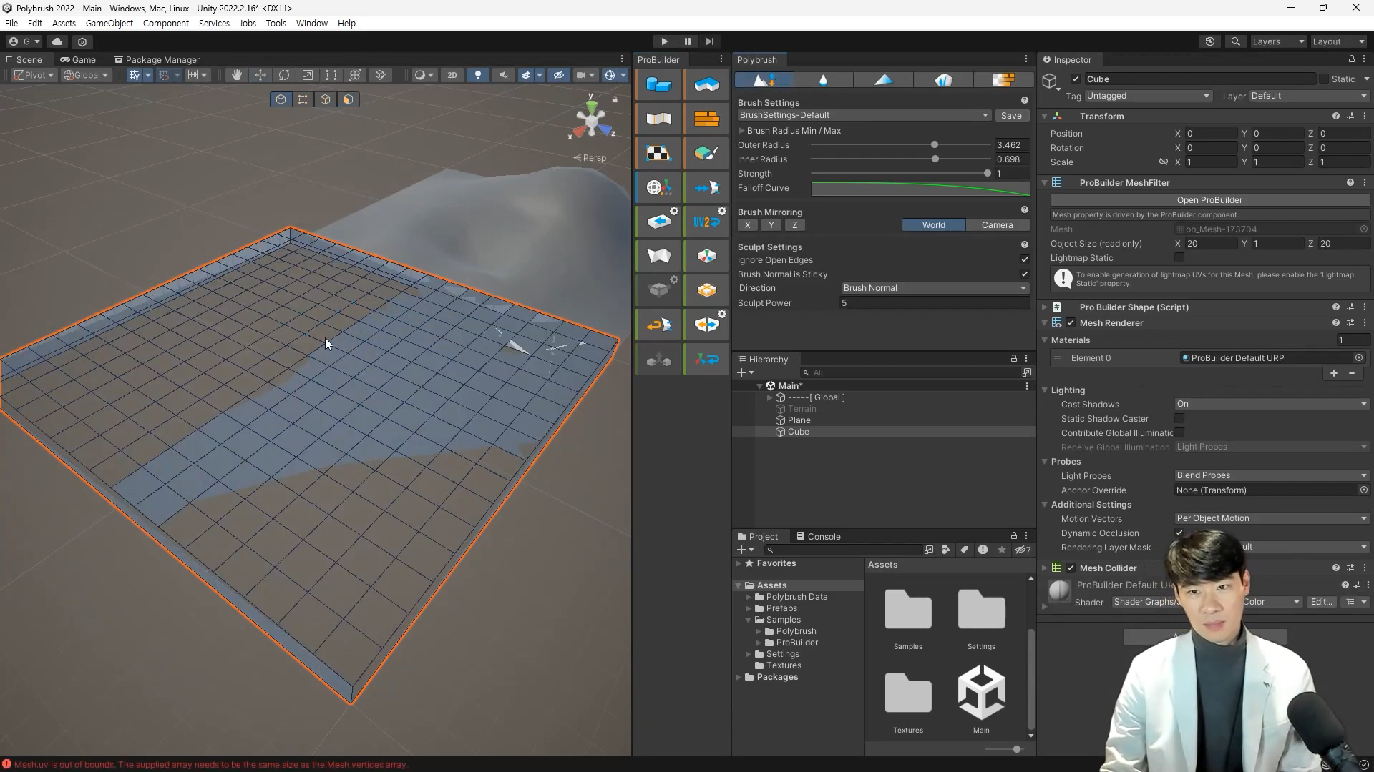This screenshot has width=1374, height=772.
Task: Expand Brush Radius Min / Max foldout
Action: pyautogui.click(x=742, y=131)
